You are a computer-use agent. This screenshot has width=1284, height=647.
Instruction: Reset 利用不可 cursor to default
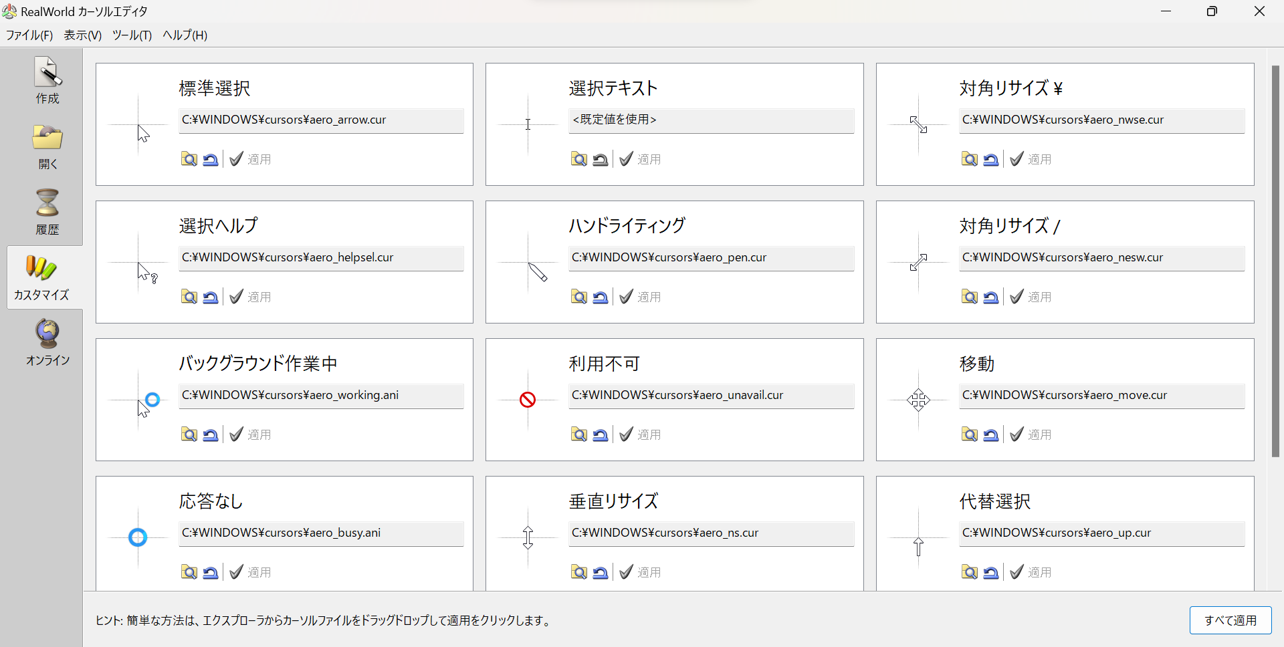click(x=601, y=434)
